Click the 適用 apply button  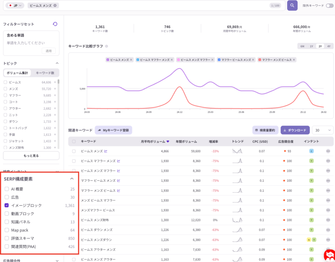49,51
